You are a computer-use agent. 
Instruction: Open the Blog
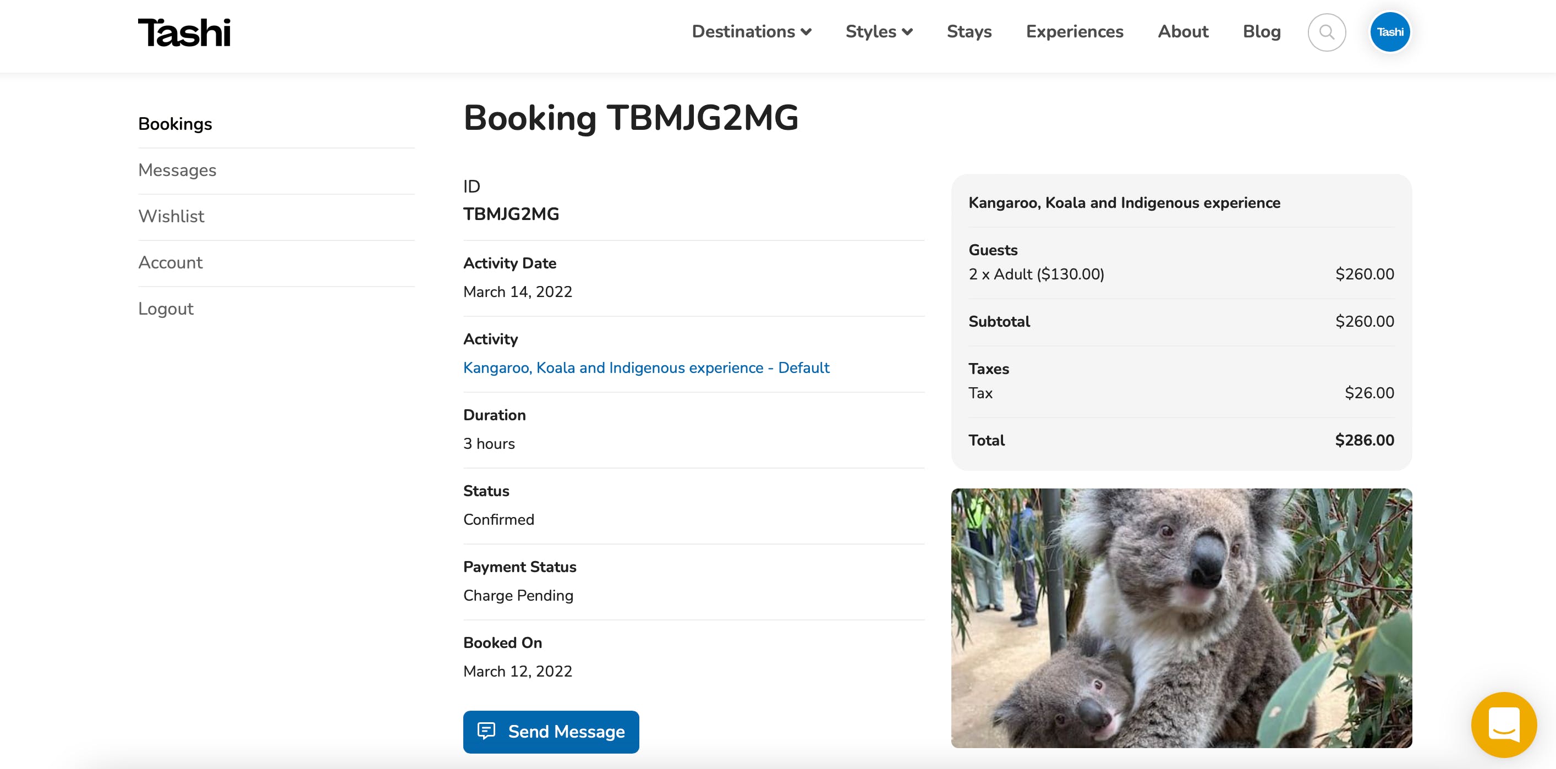coord(1261,31)
